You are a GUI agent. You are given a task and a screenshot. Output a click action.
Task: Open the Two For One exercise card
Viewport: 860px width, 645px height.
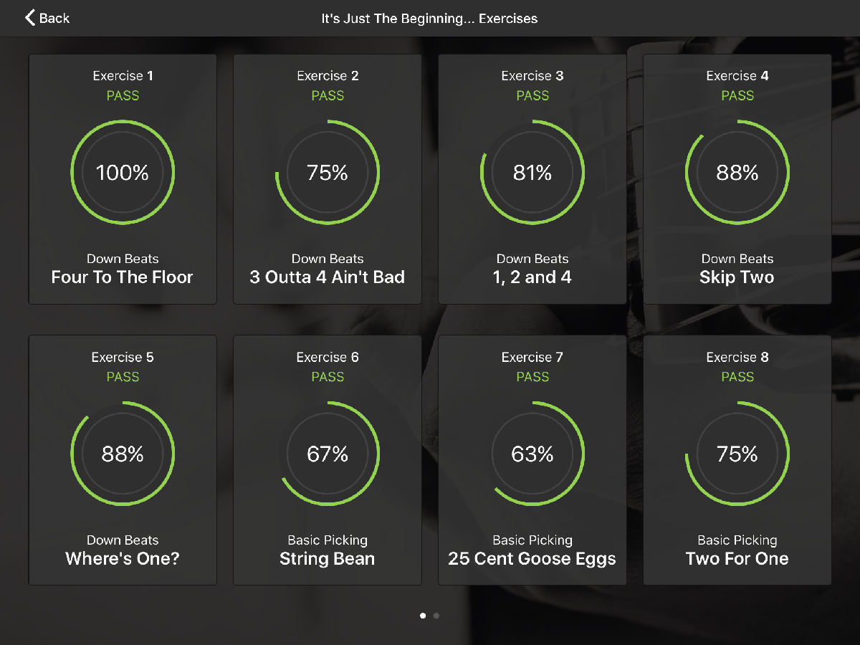pos(737,460)
